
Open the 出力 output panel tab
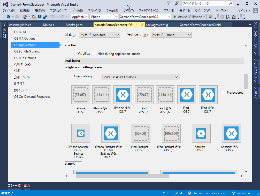coord(27,186)
